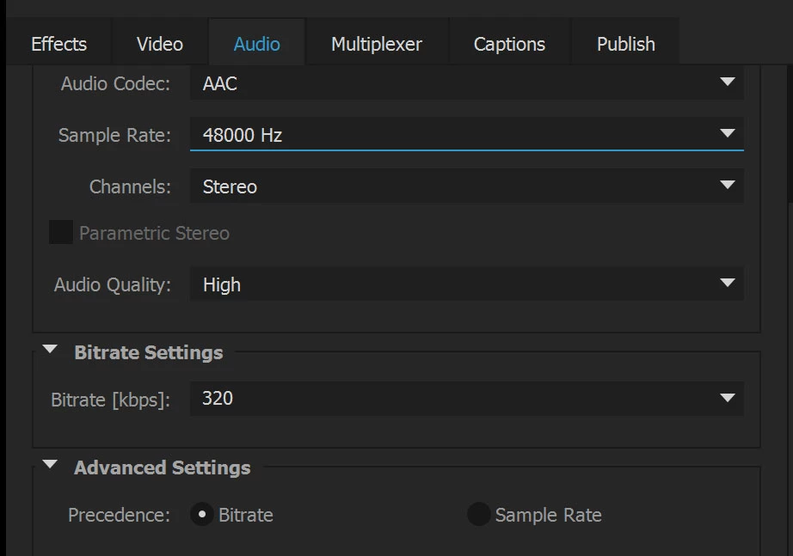
Task: Open the Audio Codec dropdown
Action: point(464,84)
